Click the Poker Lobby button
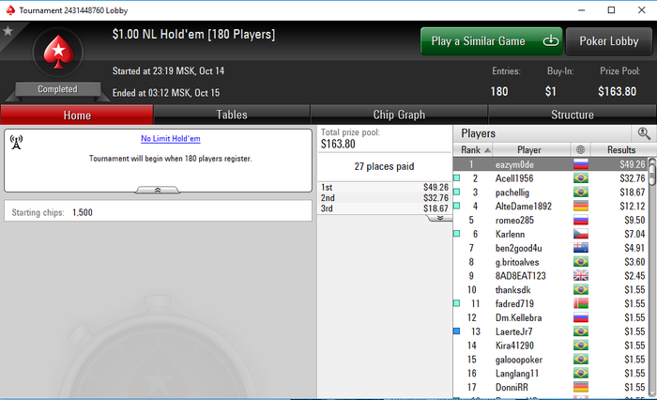 609,41
